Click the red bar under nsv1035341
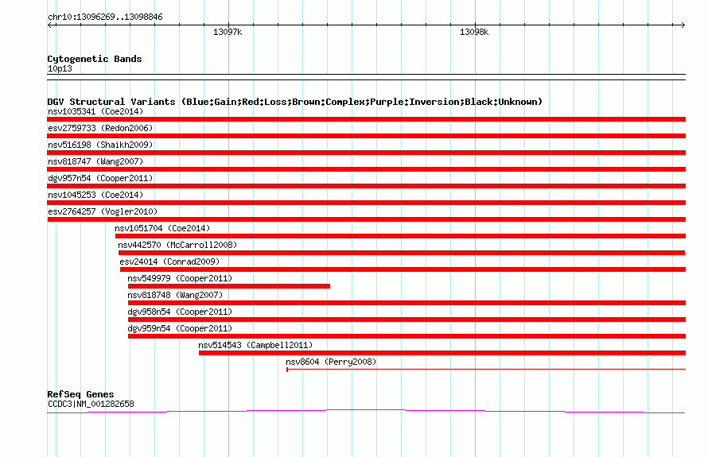708x457 pixels. pyautogui.click(x=366, y=119)
